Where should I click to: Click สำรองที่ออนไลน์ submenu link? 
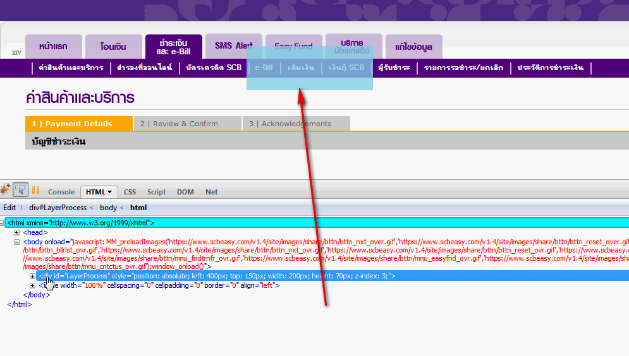click(x=144, y=68)
